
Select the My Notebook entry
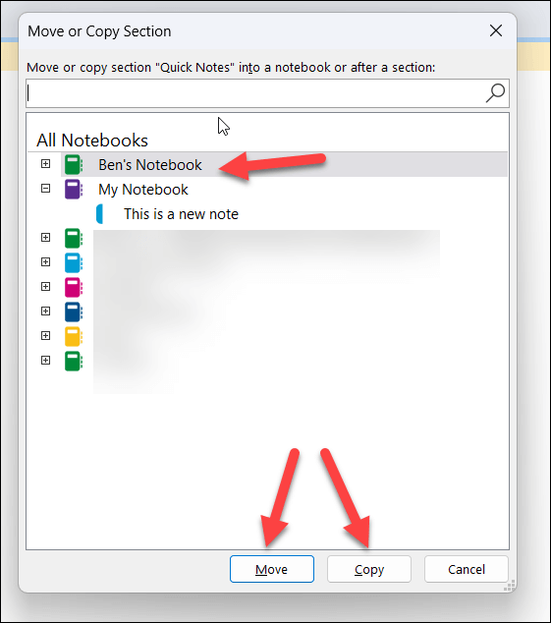[143, 190]
